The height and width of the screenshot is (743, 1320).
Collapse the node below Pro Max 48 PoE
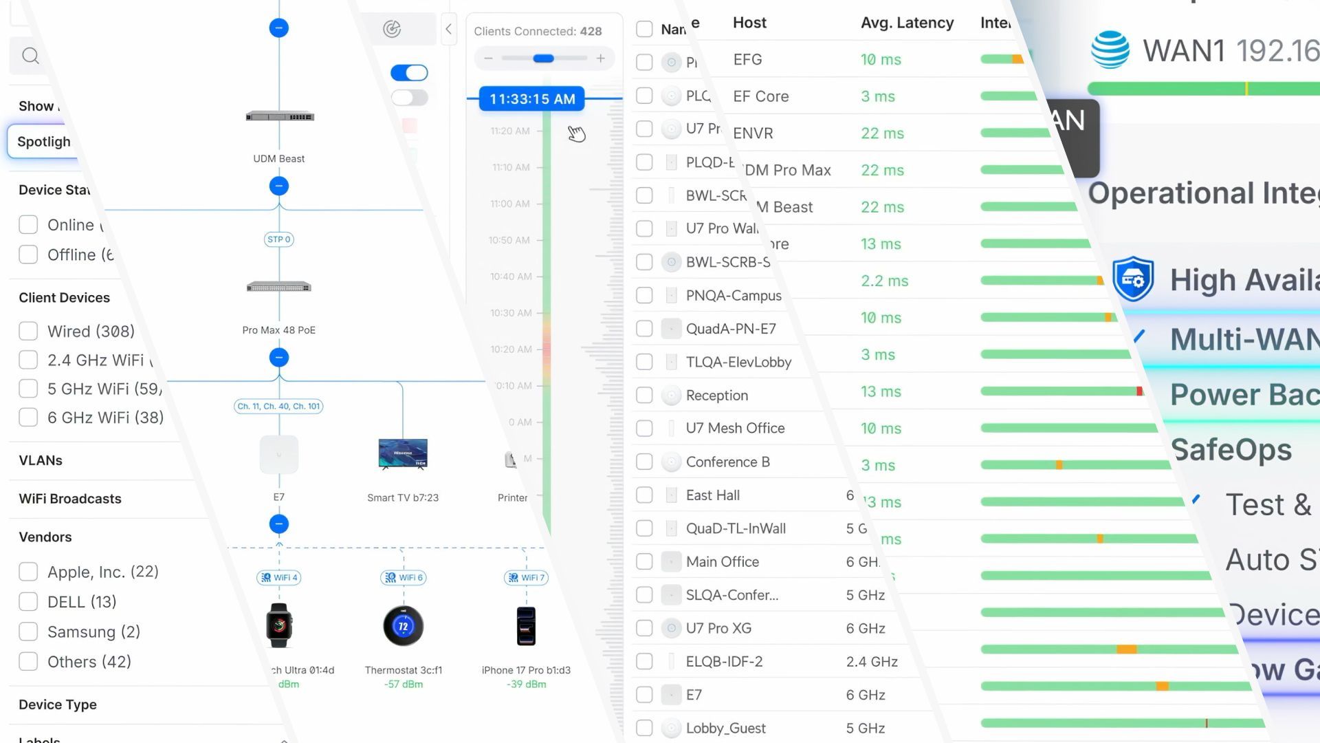coord(279,358)
